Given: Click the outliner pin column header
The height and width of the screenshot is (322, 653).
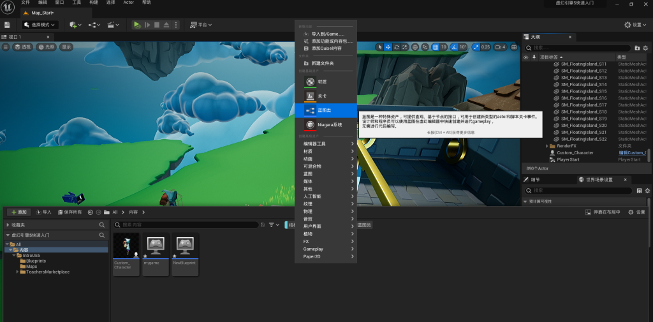Looking at the screenshot, I should point(534,57).
